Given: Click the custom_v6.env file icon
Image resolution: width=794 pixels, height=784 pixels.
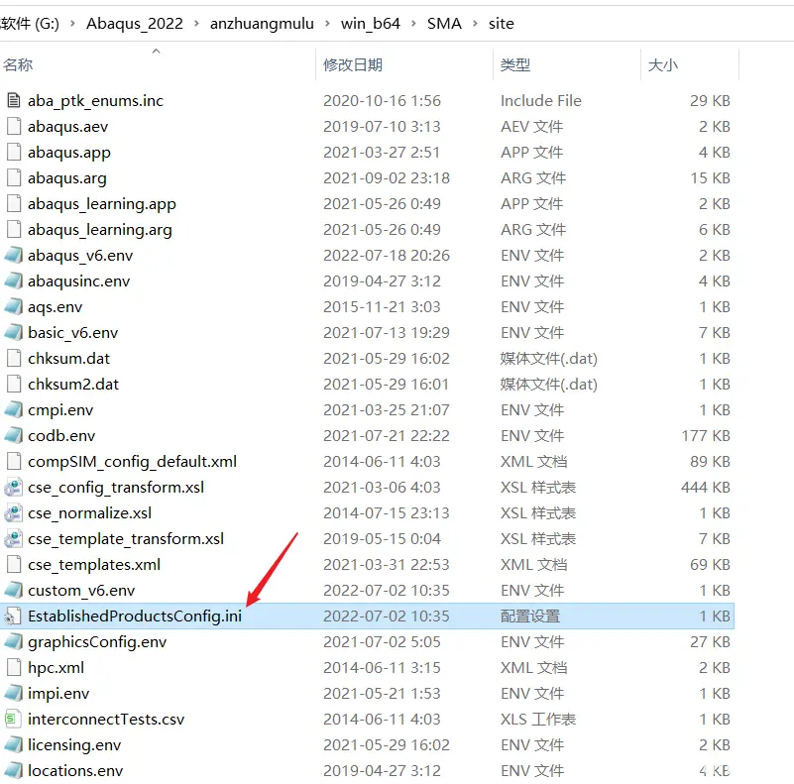Looking at the screenshot, I should click(x=14, y=590).
